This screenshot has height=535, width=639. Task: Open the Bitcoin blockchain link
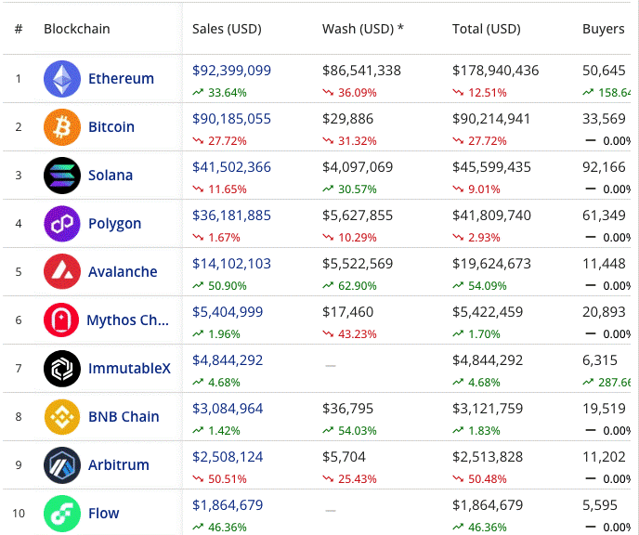[111, 127]
